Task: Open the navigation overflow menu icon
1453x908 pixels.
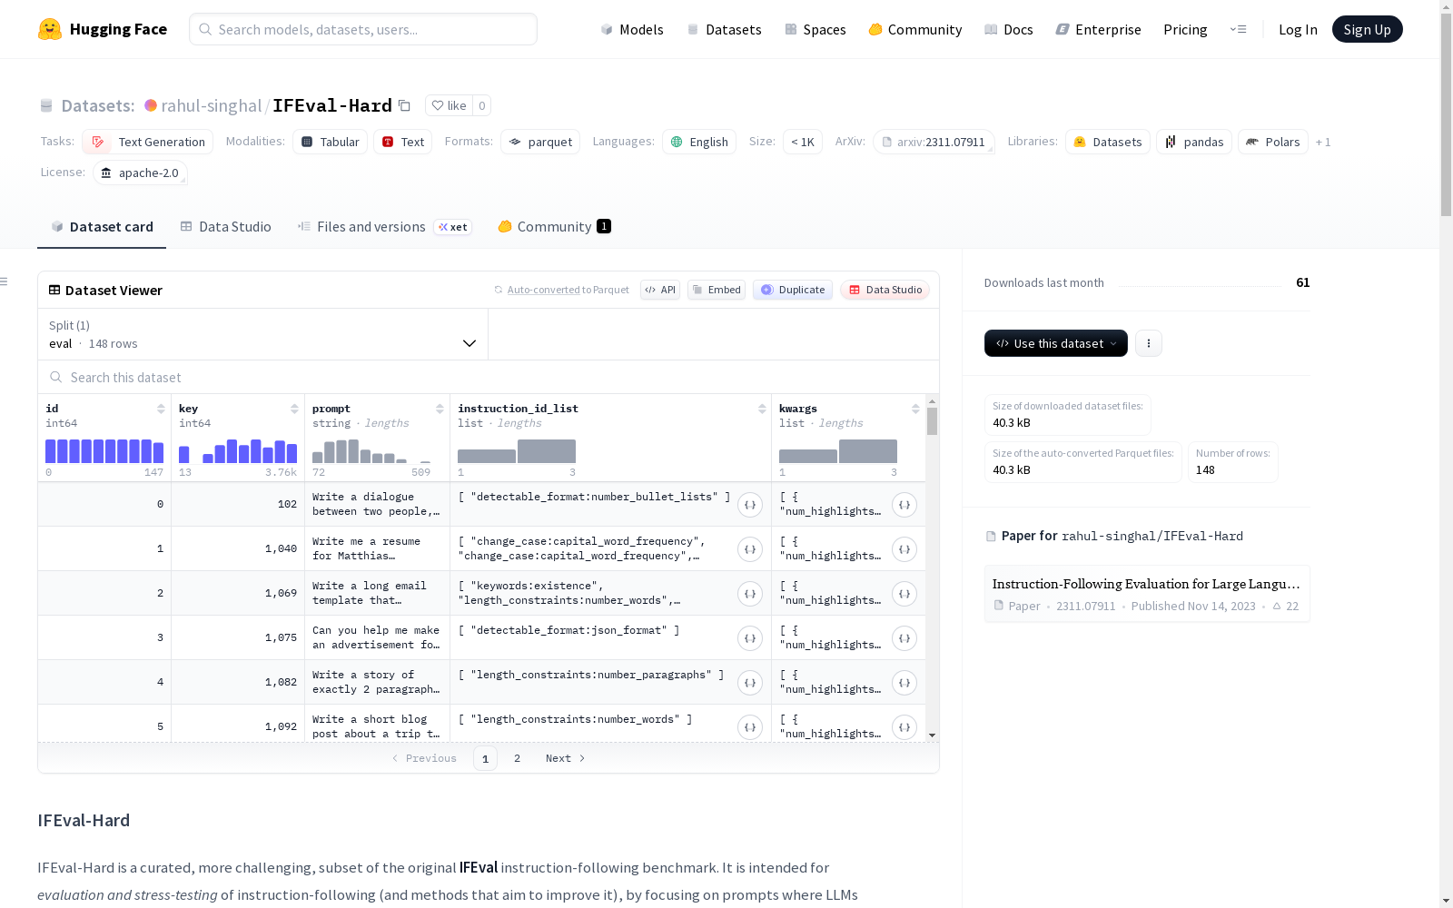Action: [x=1238, y=29]
